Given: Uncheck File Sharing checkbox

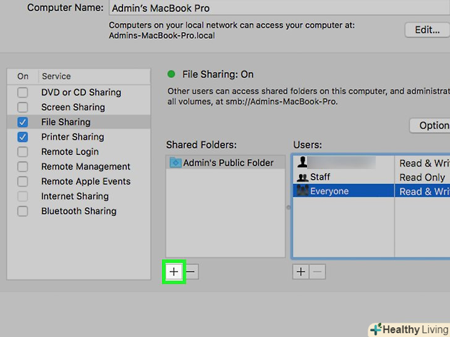Looking at the screenshot, I should pos(23,122).
